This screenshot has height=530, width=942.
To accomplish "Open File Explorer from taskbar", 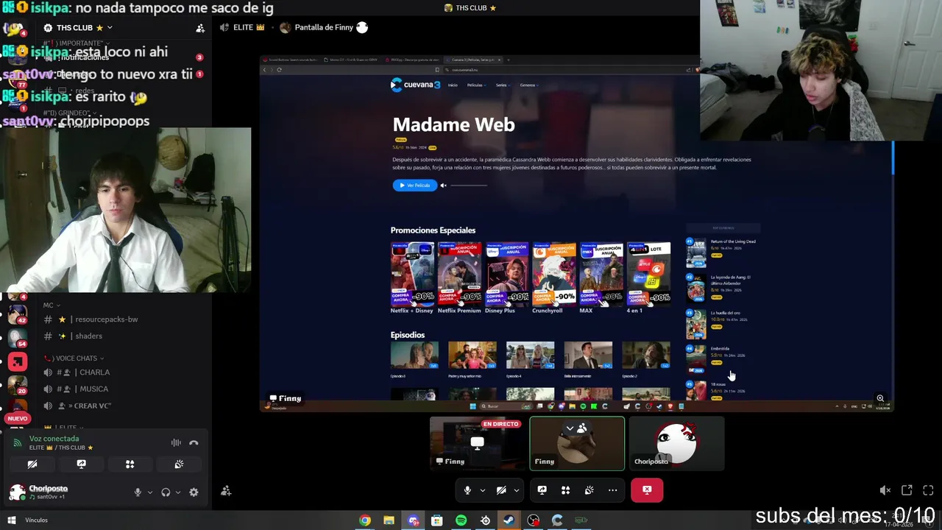I will coord(389,520).
